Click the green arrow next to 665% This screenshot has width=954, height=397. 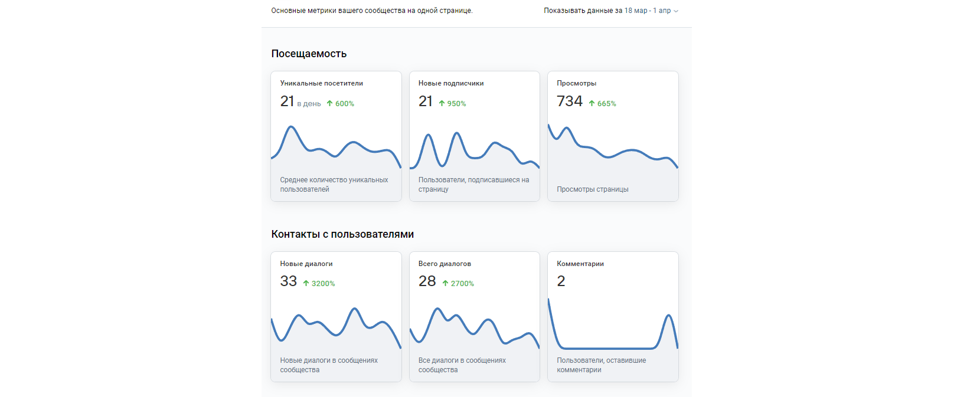tap(592, 103)
